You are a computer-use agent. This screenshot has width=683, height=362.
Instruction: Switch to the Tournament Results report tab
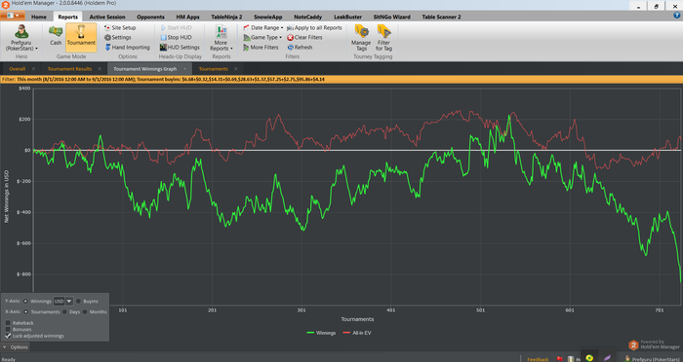click(x=69, y=69)
